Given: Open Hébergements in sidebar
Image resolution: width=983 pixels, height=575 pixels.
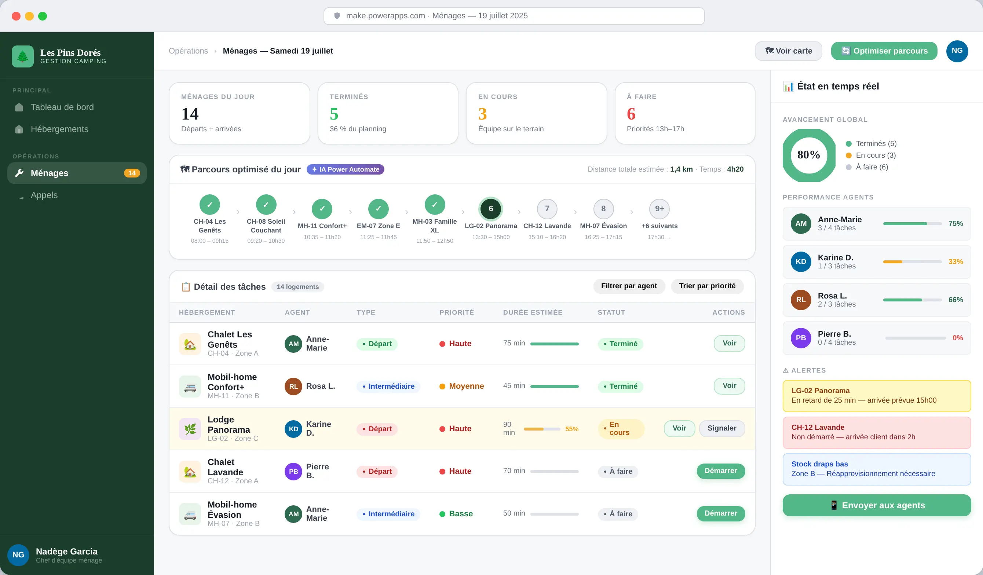Looking at the screenshot, I should [x=77, y=129].
